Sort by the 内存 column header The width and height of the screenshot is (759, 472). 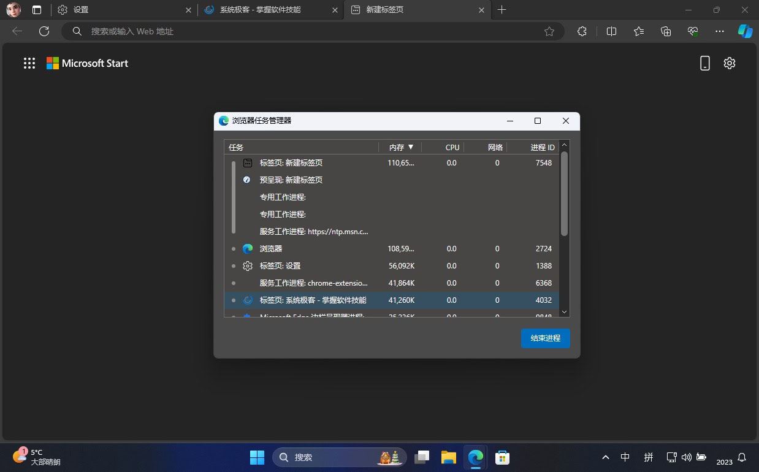pyautogui.click(x=401, y=147)
